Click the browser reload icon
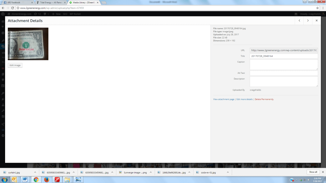This screenshot has width=326, height=183. (x=12, y=8)
